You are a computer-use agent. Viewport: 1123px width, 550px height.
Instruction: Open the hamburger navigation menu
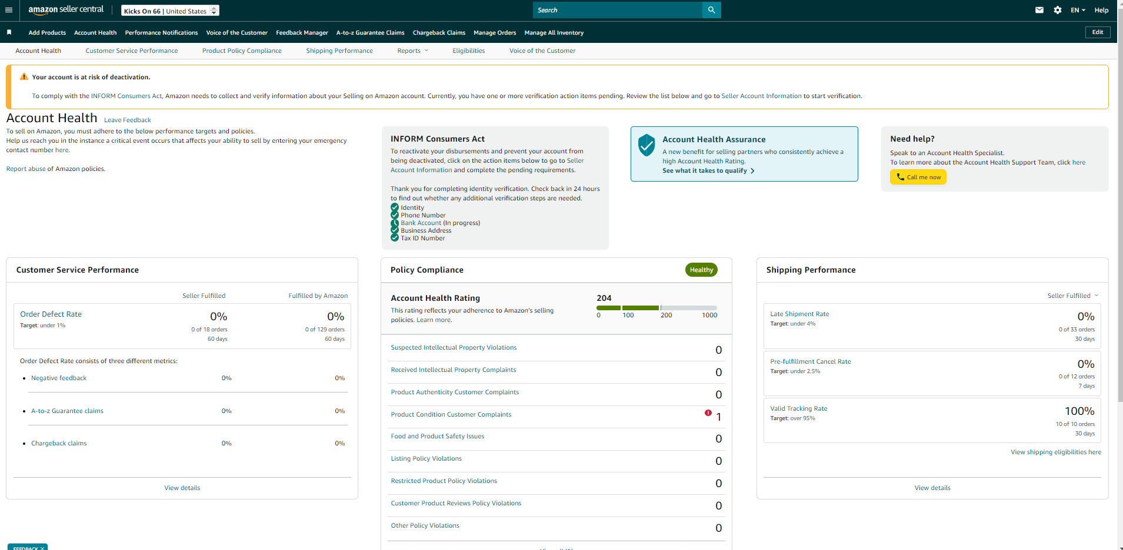(x=9, y=10)
